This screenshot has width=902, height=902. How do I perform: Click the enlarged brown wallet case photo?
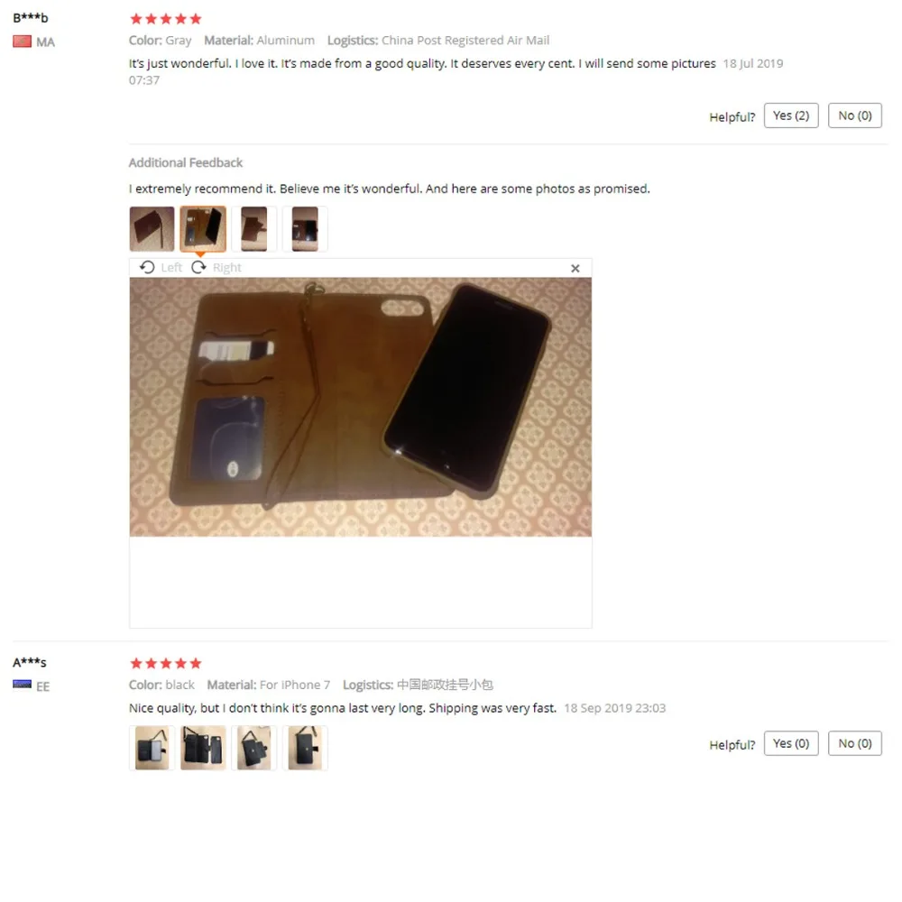tap(360, 408)
